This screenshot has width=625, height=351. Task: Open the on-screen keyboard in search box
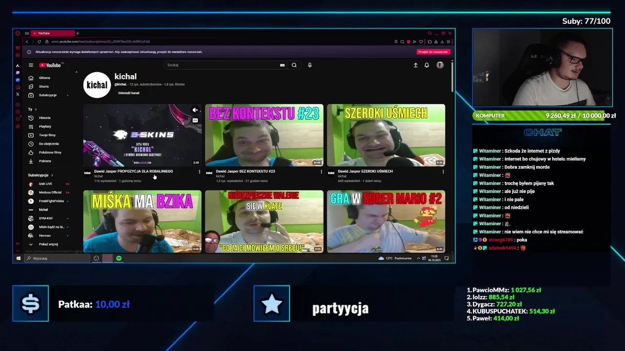point(282,65)
